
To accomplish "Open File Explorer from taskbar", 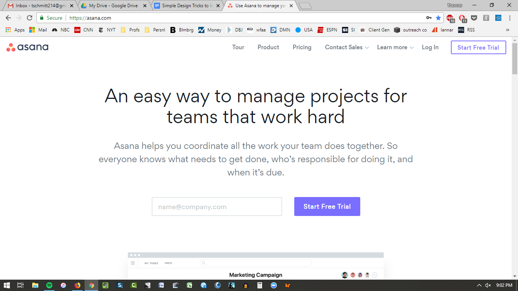I will click(35, 285).
